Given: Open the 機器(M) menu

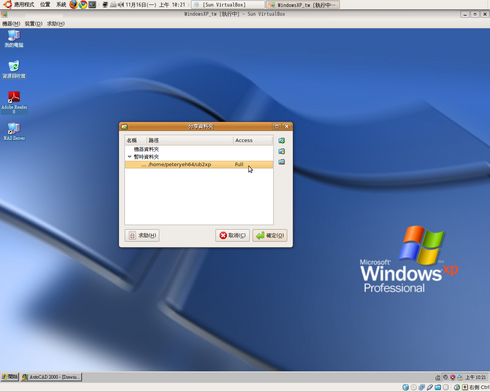Looking at the screenshot, I should point(11,24).
